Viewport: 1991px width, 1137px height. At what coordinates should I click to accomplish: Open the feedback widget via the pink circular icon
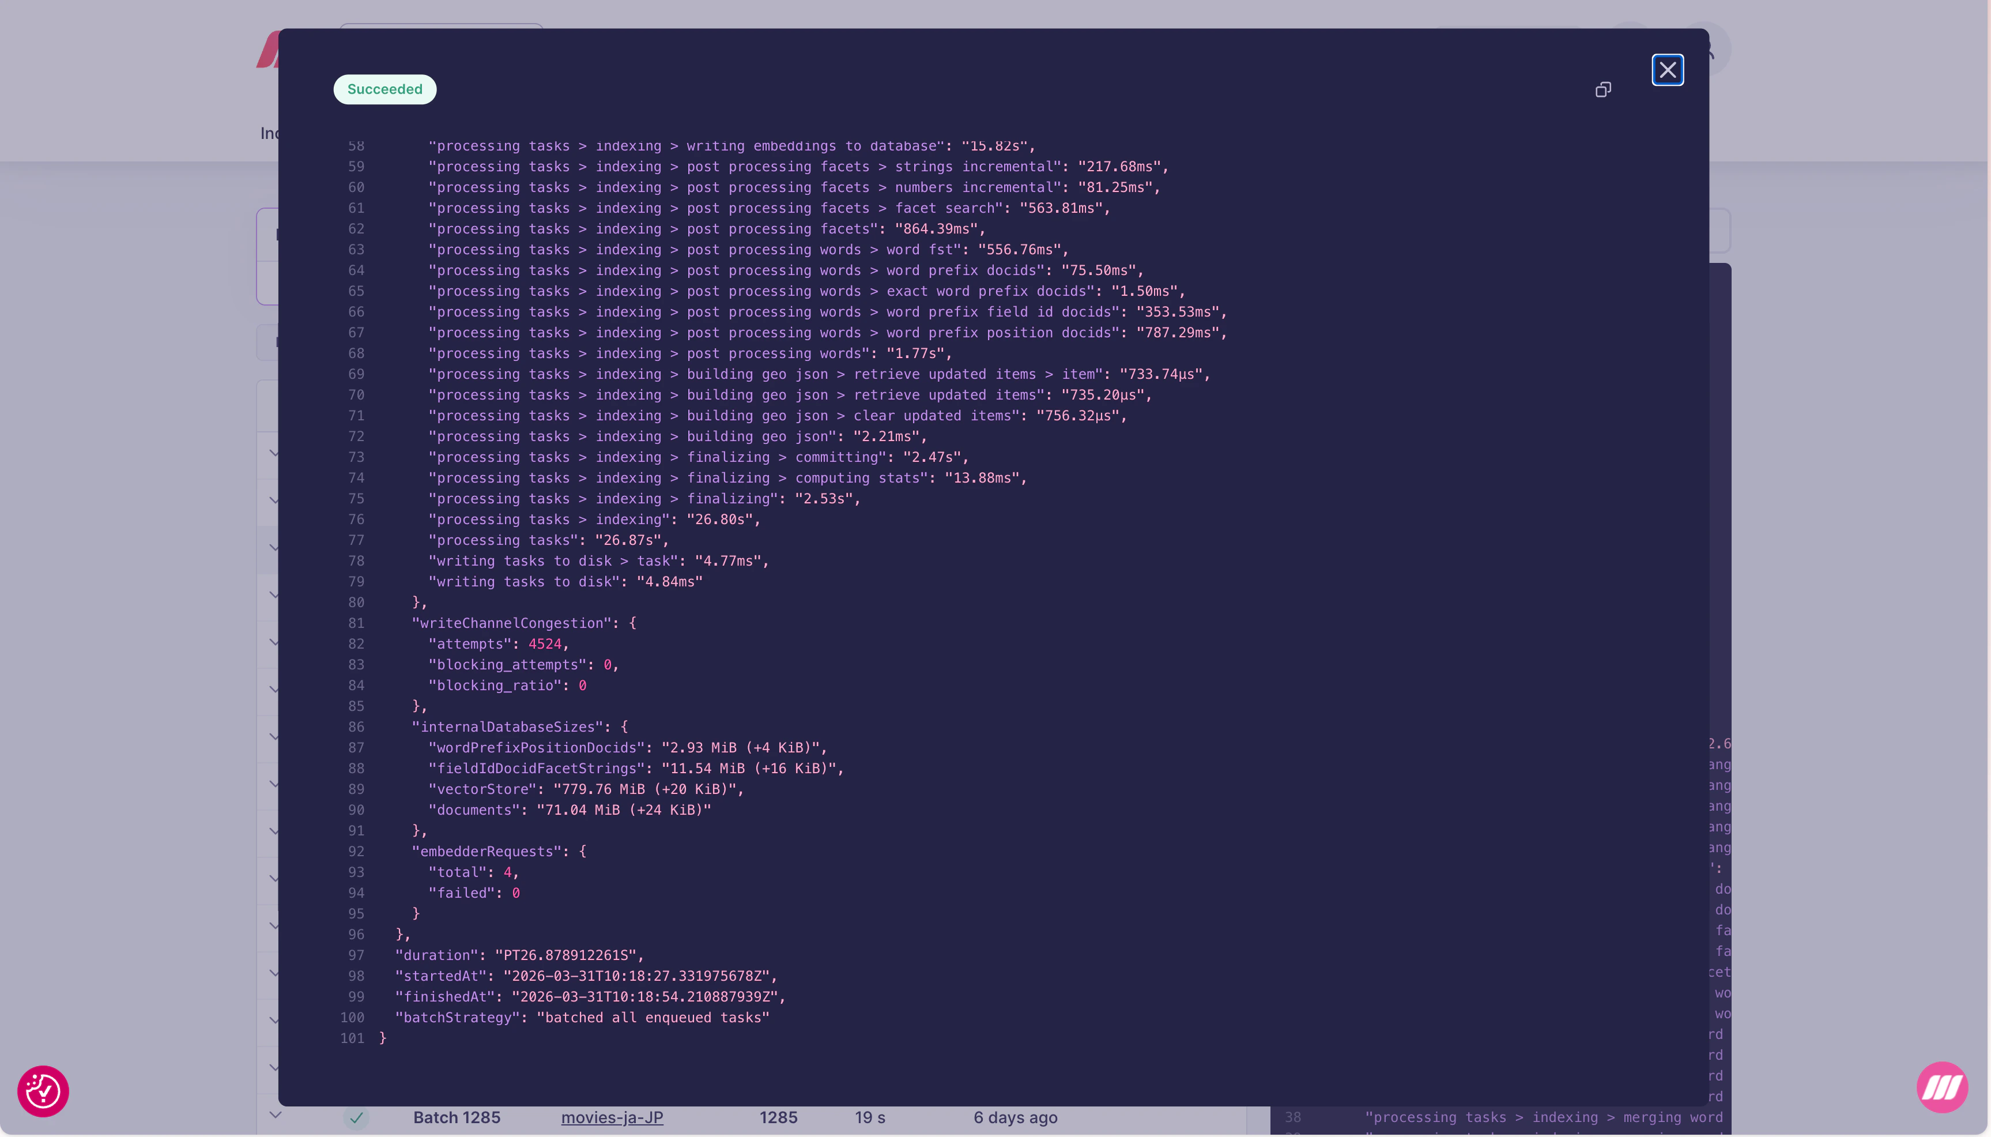tap(42, 1090)
